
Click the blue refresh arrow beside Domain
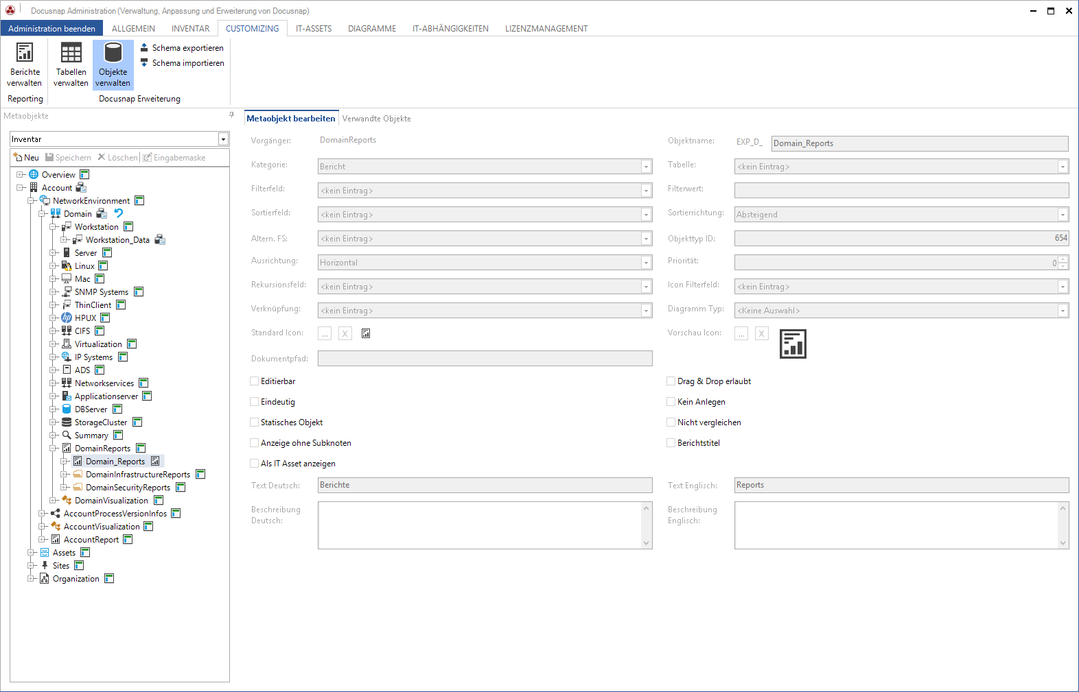point(119,213)
